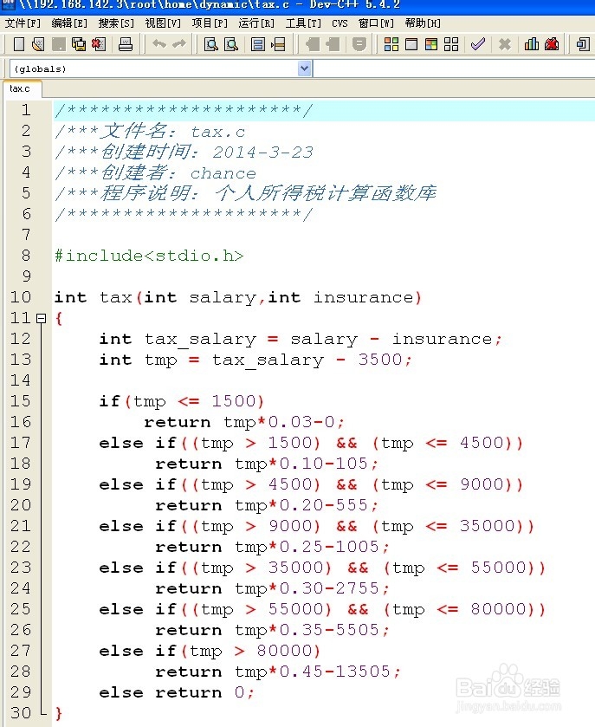Click the empty function combo box right of (globals)

click(454, 68)
